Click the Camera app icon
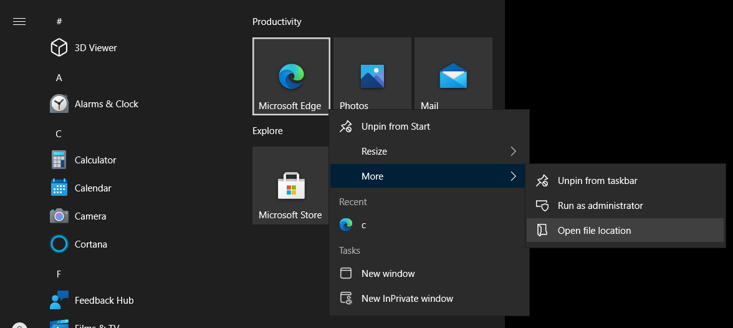Viewport: 733px width, 328px height. point(59,216)
